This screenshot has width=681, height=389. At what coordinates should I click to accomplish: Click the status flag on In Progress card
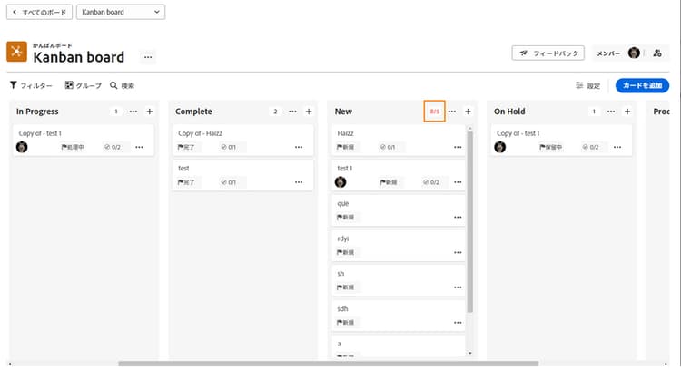[x=73, y=147]
